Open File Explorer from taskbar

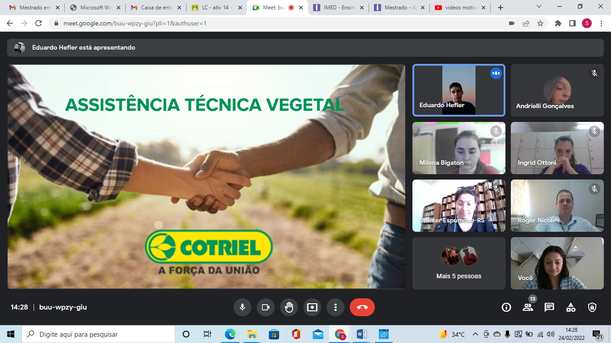[x=252, y=334]
